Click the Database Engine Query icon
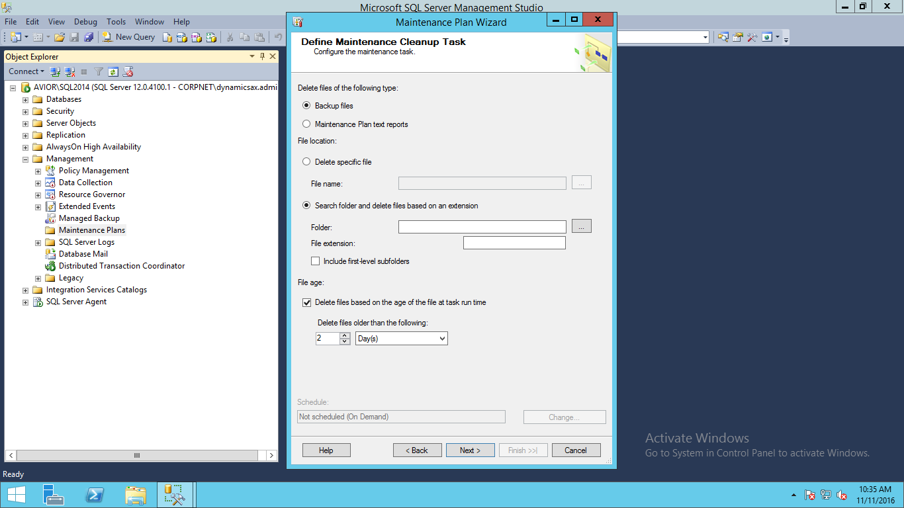Screen dimensions: 904x508 tap(168, 37)
